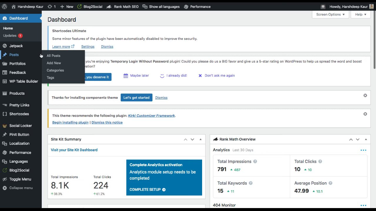376x211 pixels.
Task: Open the Screen Options dropdown
Action: 330,14
